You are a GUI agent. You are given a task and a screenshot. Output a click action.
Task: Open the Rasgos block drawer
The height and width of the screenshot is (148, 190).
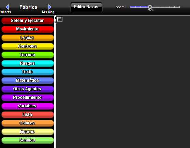(28, 63)
